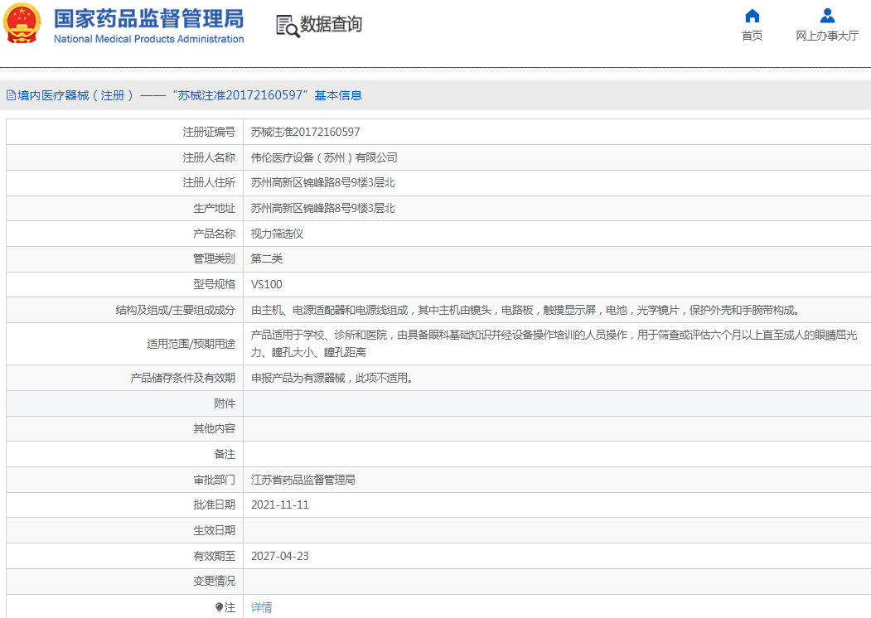Click the bulb icon beside 注
The image size is (871, 618).
coord(219,607)
